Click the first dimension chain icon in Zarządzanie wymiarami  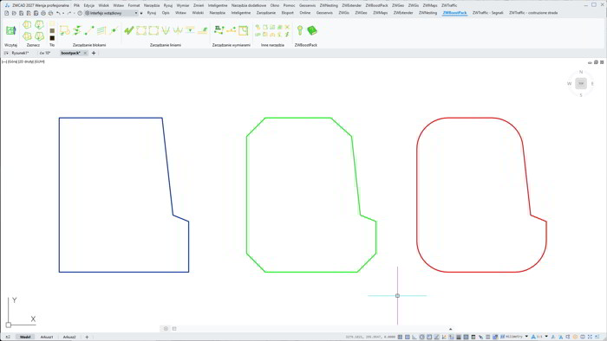[219, 30]
